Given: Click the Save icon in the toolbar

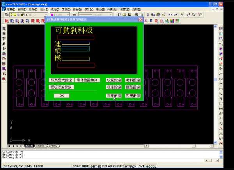Looking at the screenshot, I should point(128,14).
